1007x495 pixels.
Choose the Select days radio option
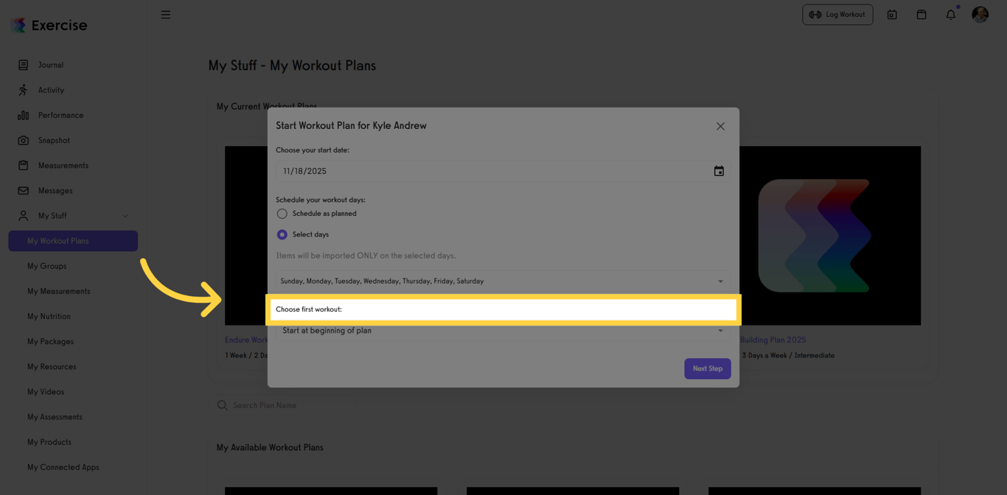pos(282,234)
